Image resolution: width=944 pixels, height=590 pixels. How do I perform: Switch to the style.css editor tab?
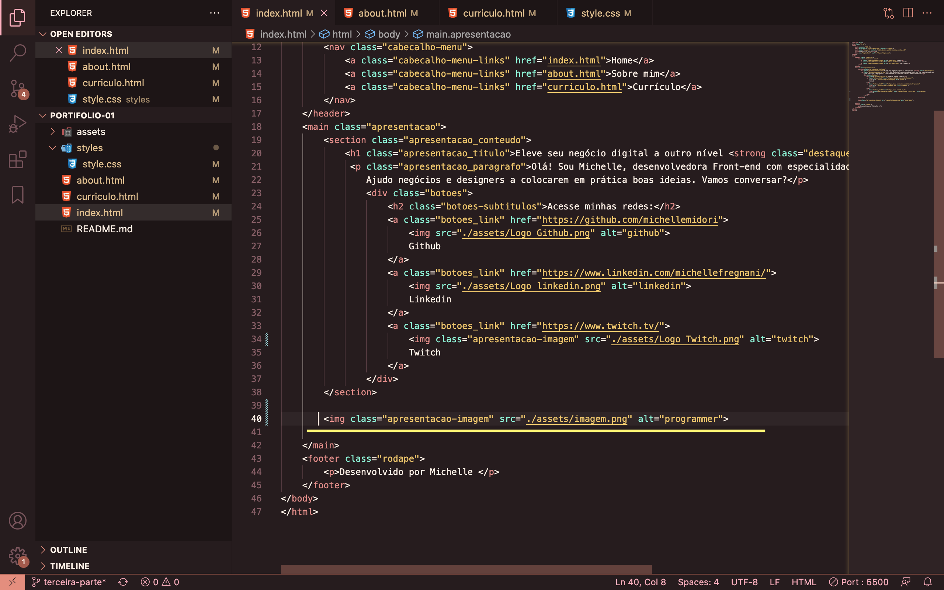[605, 13]
